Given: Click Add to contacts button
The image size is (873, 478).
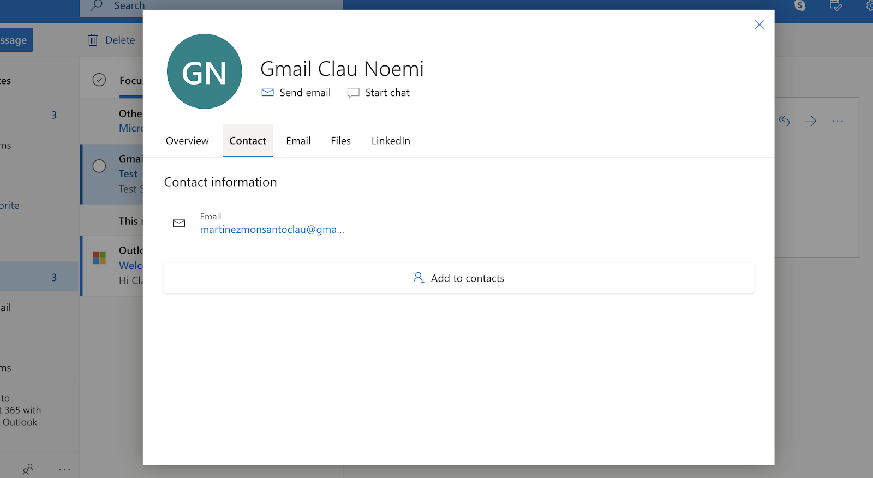Looking at the screenshot, I should [459, 278].
